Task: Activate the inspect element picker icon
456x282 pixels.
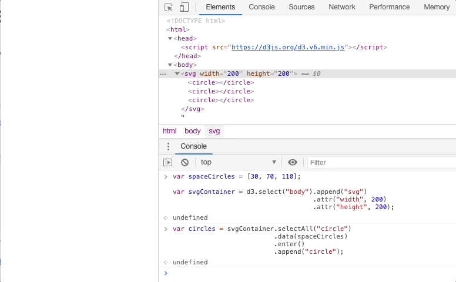Action: click(x=169, y=7)
